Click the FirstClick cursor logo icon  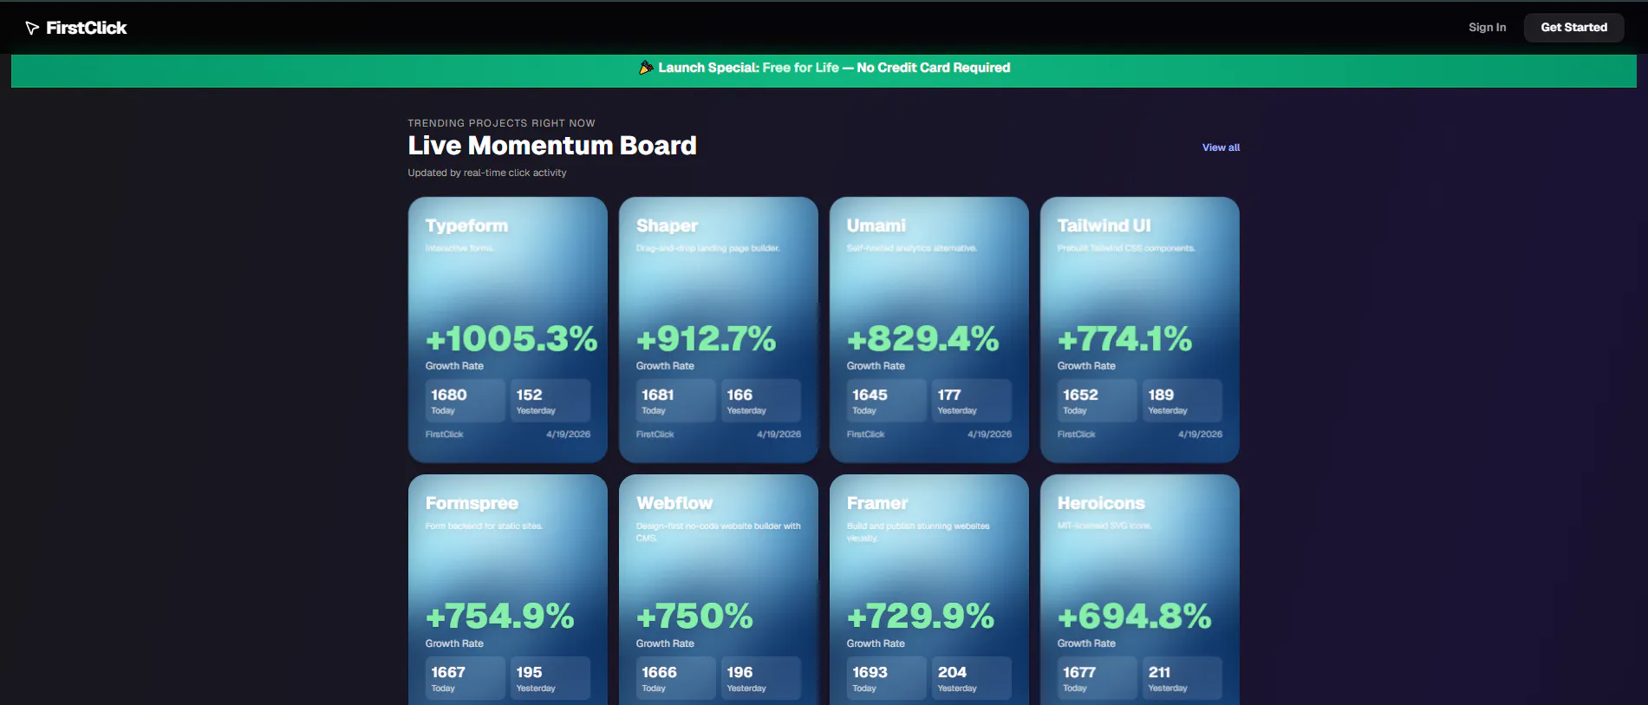pyautogui.click(x=32, y=28)
